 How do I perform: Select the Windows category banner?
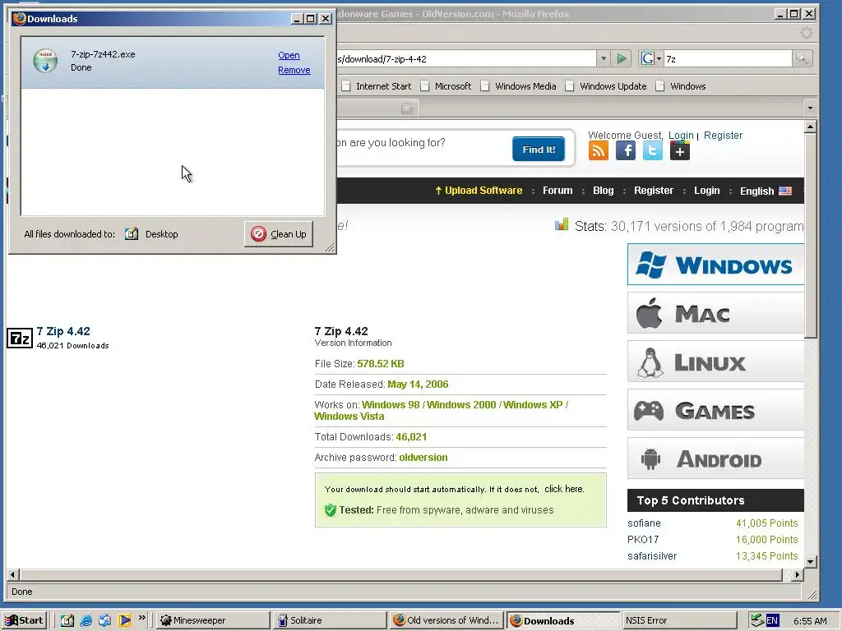715,265
